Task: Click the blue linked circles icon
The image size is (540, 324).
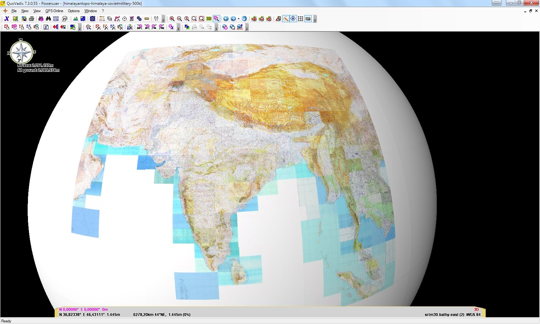Action: pos(139,19)
